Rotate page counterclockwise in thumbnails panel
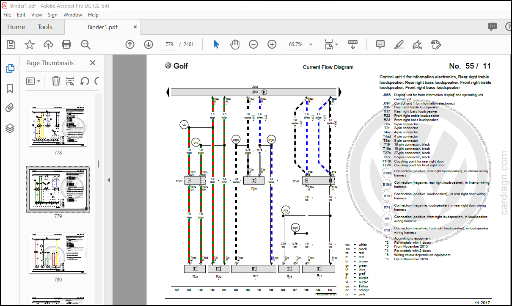 pyautogui.click(x=85, y=81)
